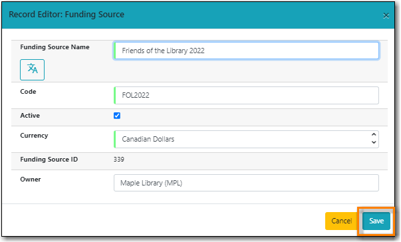
Task: Click the Active label text
Action: (30, 116)
